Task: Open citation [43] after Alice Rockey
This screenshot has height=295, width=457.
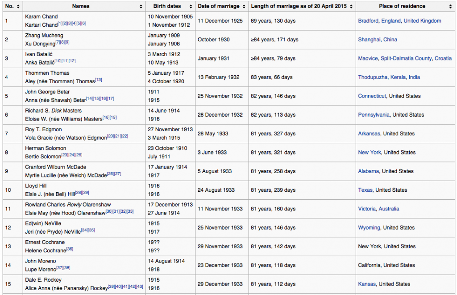Action: (x=140, y=287)
